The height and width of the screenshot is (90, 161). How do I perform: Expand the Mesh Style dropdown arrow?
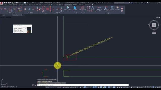click(x=106, y=10)
